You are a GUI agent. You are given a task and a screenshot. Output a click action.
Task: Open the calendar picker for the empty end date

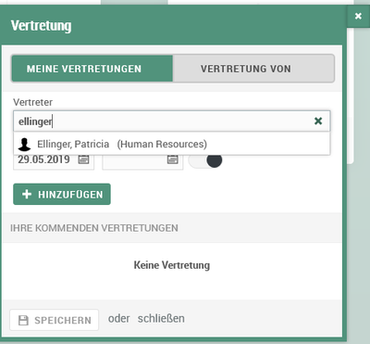[x=173, y=159]
